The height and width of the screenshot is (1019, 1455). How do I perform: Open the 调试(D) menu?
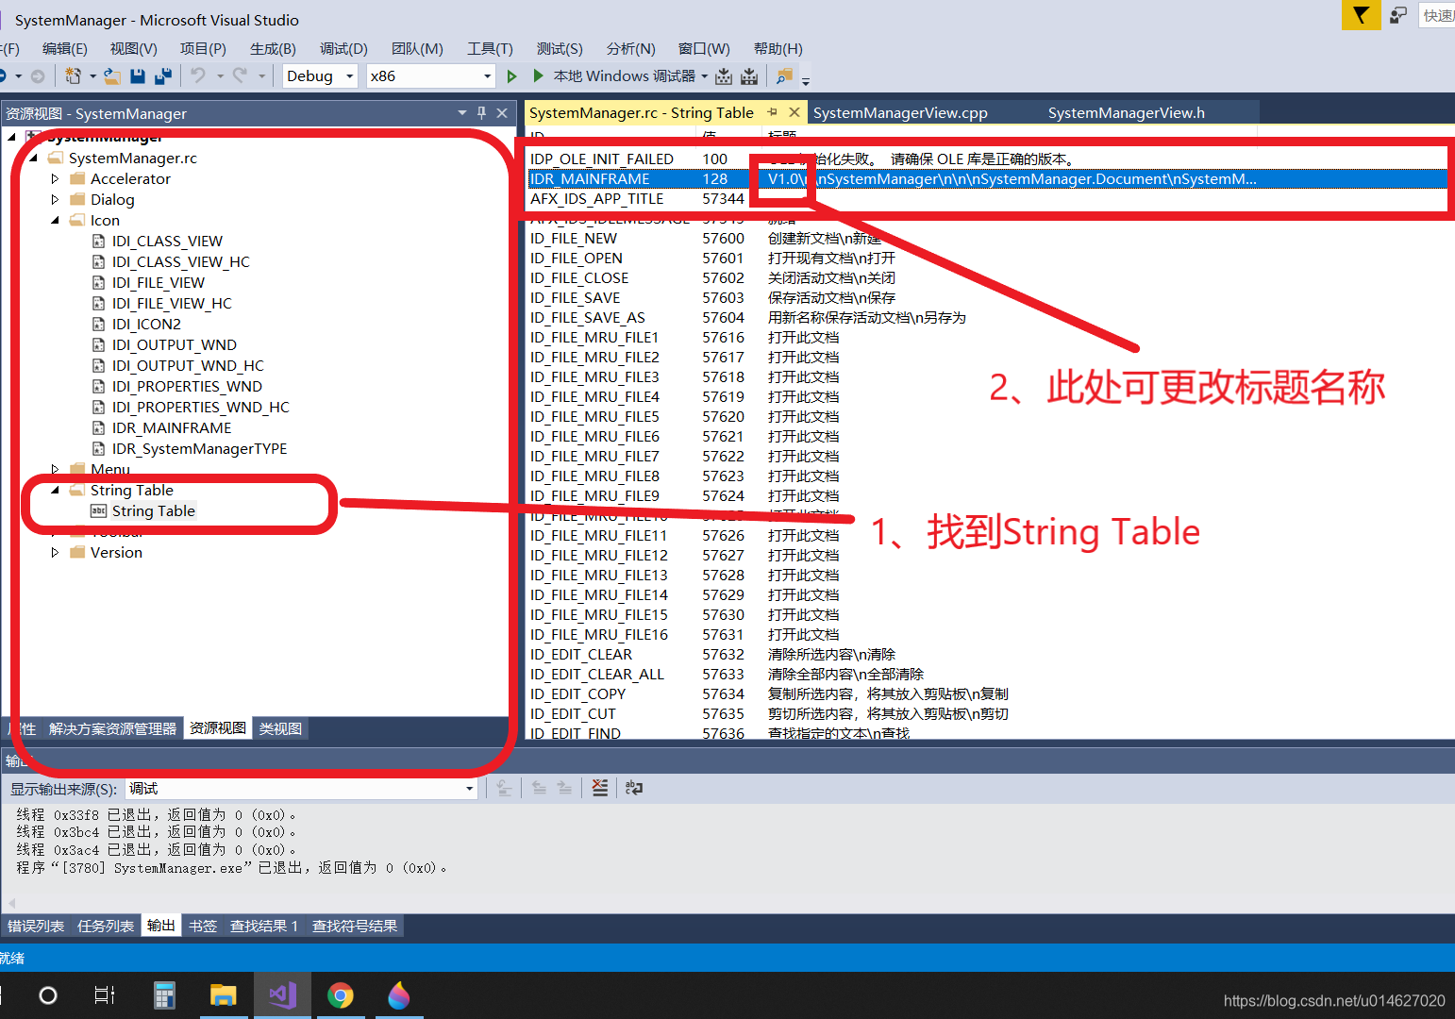click(343, 48)
